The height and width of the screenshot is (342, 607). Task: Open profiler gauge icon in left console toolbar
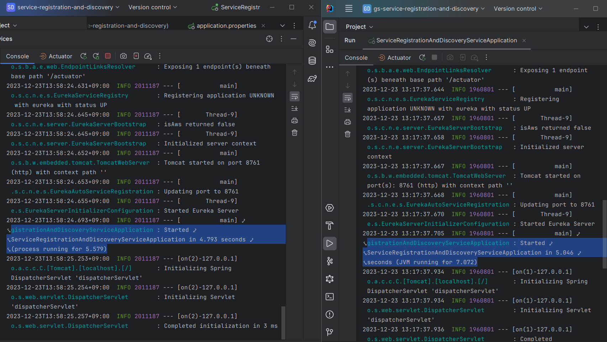[x=148, y=56]
